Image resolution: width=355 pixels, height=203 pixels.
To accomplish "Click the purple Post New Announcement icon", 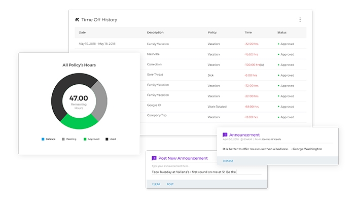I will pyautogui.click(x=154, y=158).
